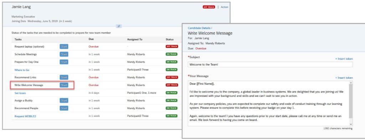The height and width of the screenshot is (140, 365).
Task: Click ON TRACK status of Schedule Meetings row
Action: [x=171, y=54]
